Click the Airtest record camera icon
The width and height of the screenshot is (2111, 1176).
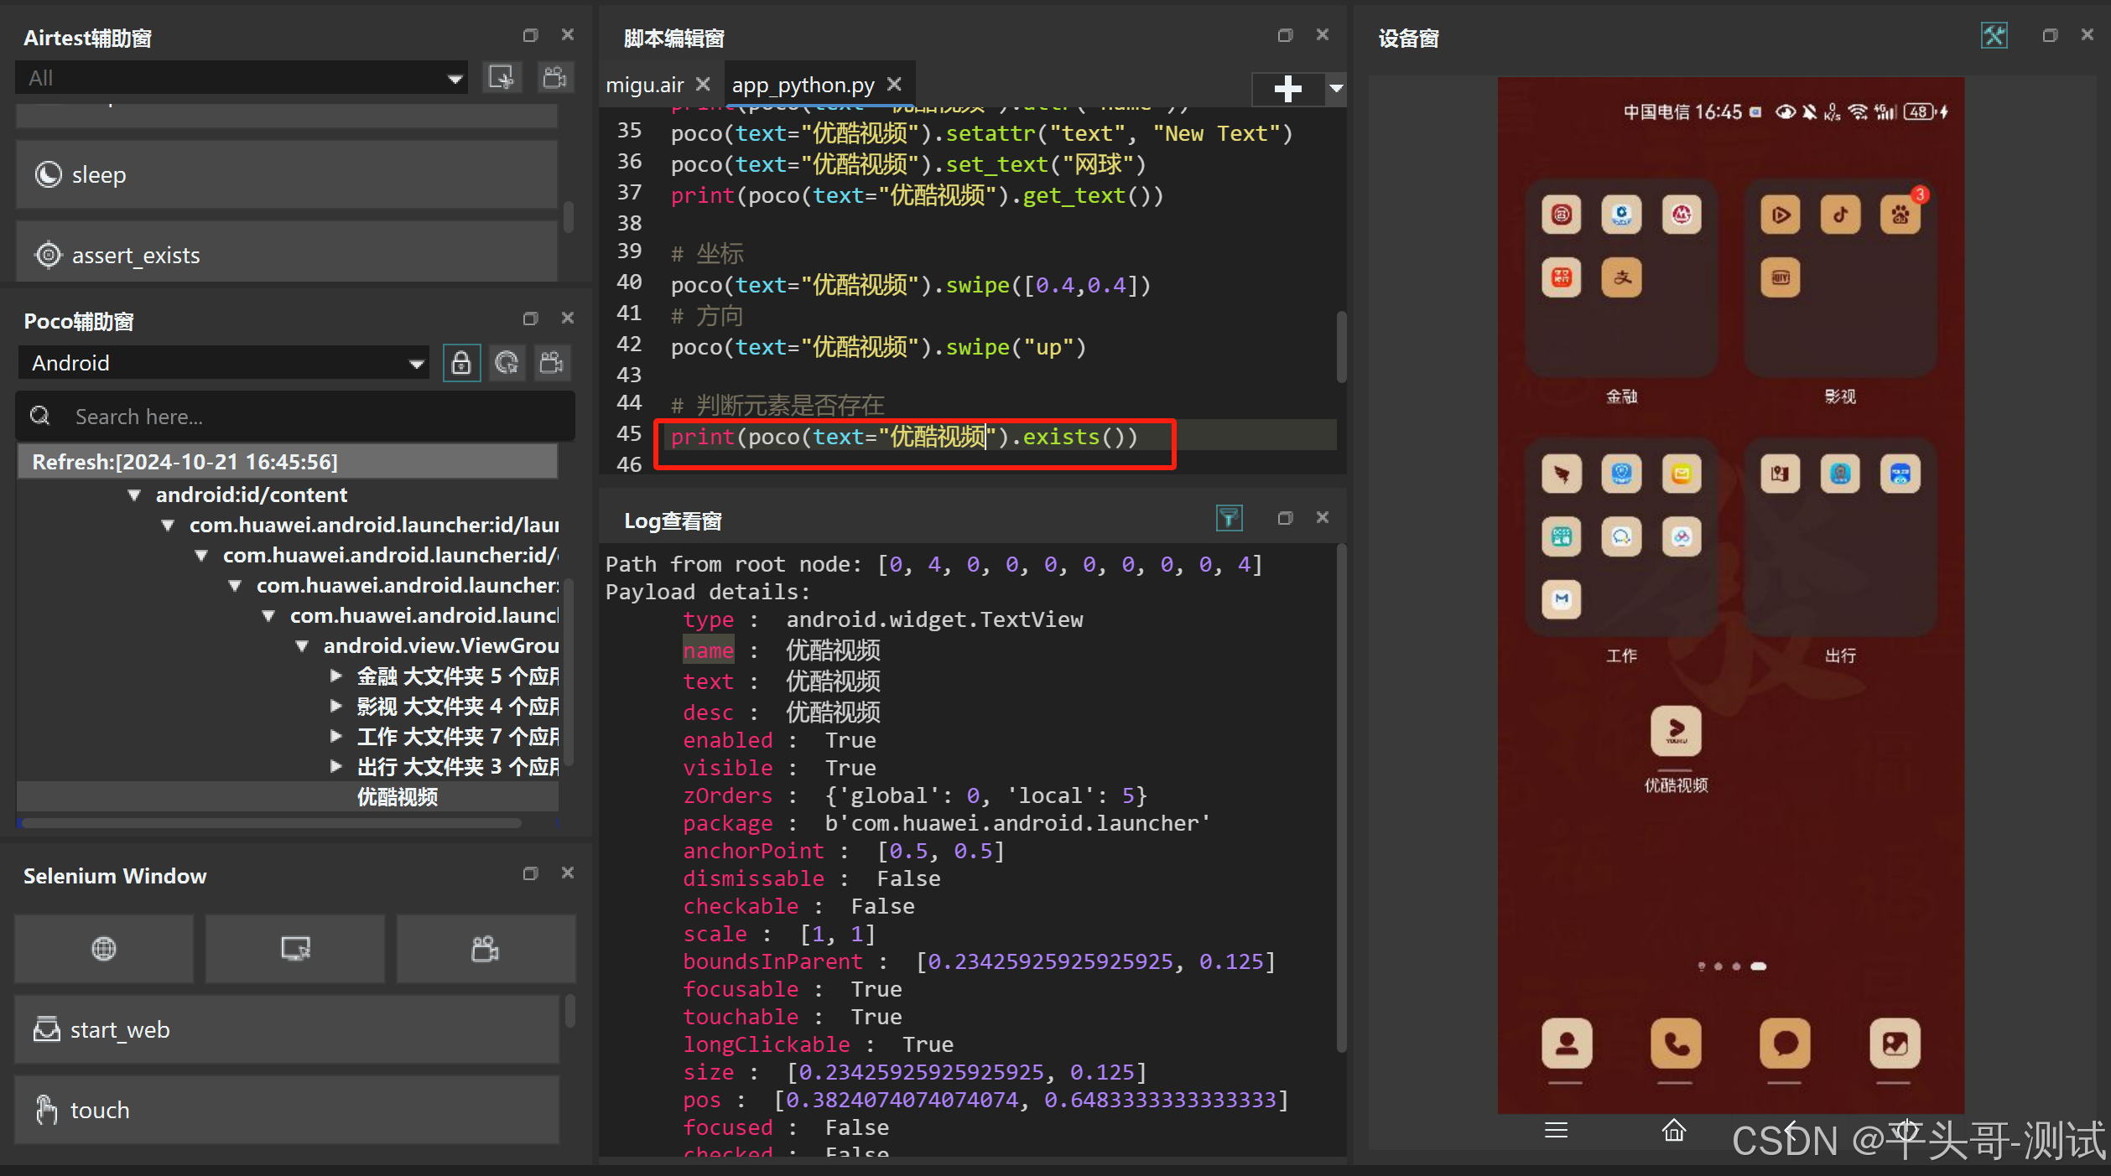point(554,78)
